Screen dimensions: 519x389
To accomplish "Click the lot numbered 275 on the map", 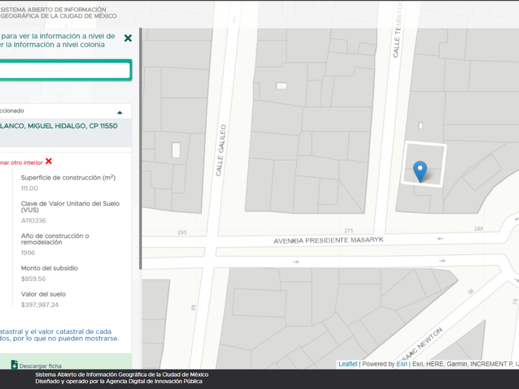I will 348,230.
